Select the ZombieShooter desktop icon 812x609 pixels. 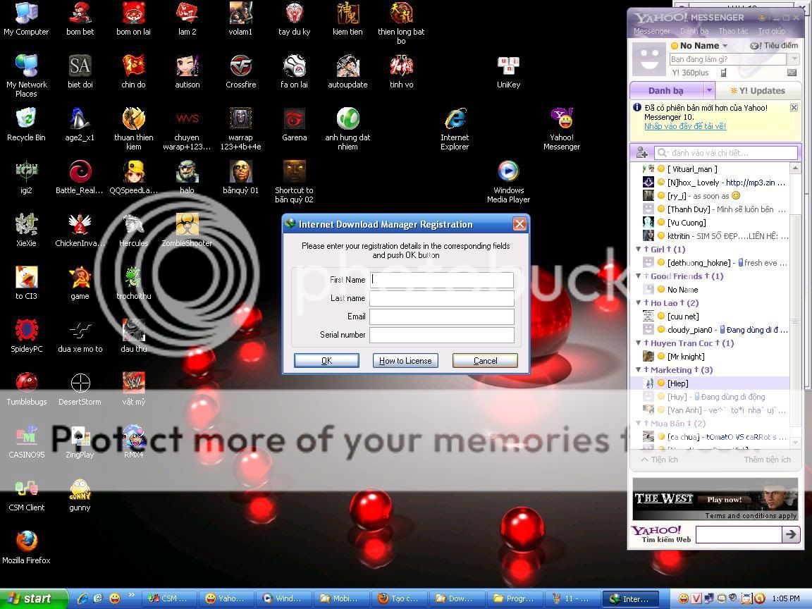(187, 230)
